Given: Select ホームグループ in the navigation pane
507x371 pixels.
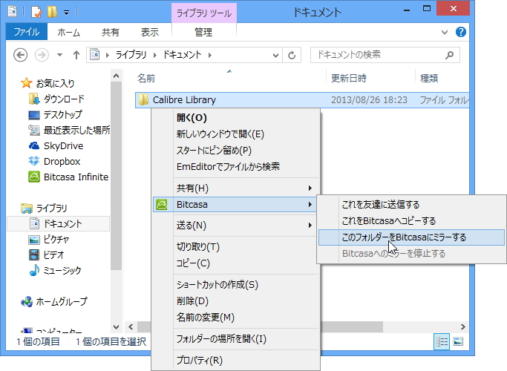Looking at the screenshot, I should click(x=54, y=301).
